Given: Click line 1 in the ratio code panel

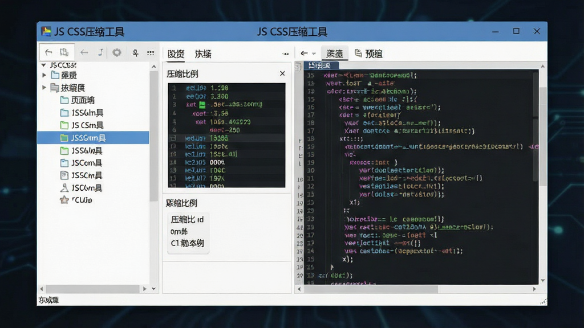Looking at the screenshot, I should (226, 88).
